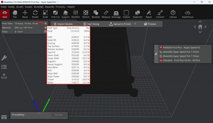Open the Edit menu
Viewport: 213px width, 123px height.
pyautogui.click(x=11, y=7)
